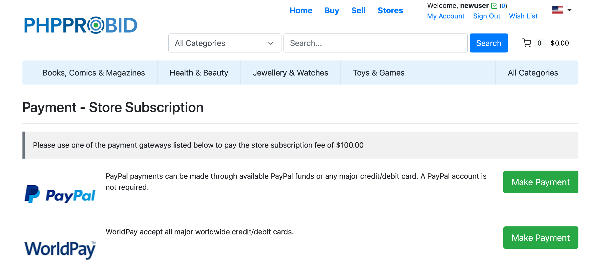This screenshot has width=601, height=262.
Task: Browse the Jewellery & Watches category
Action: [290, 73]
